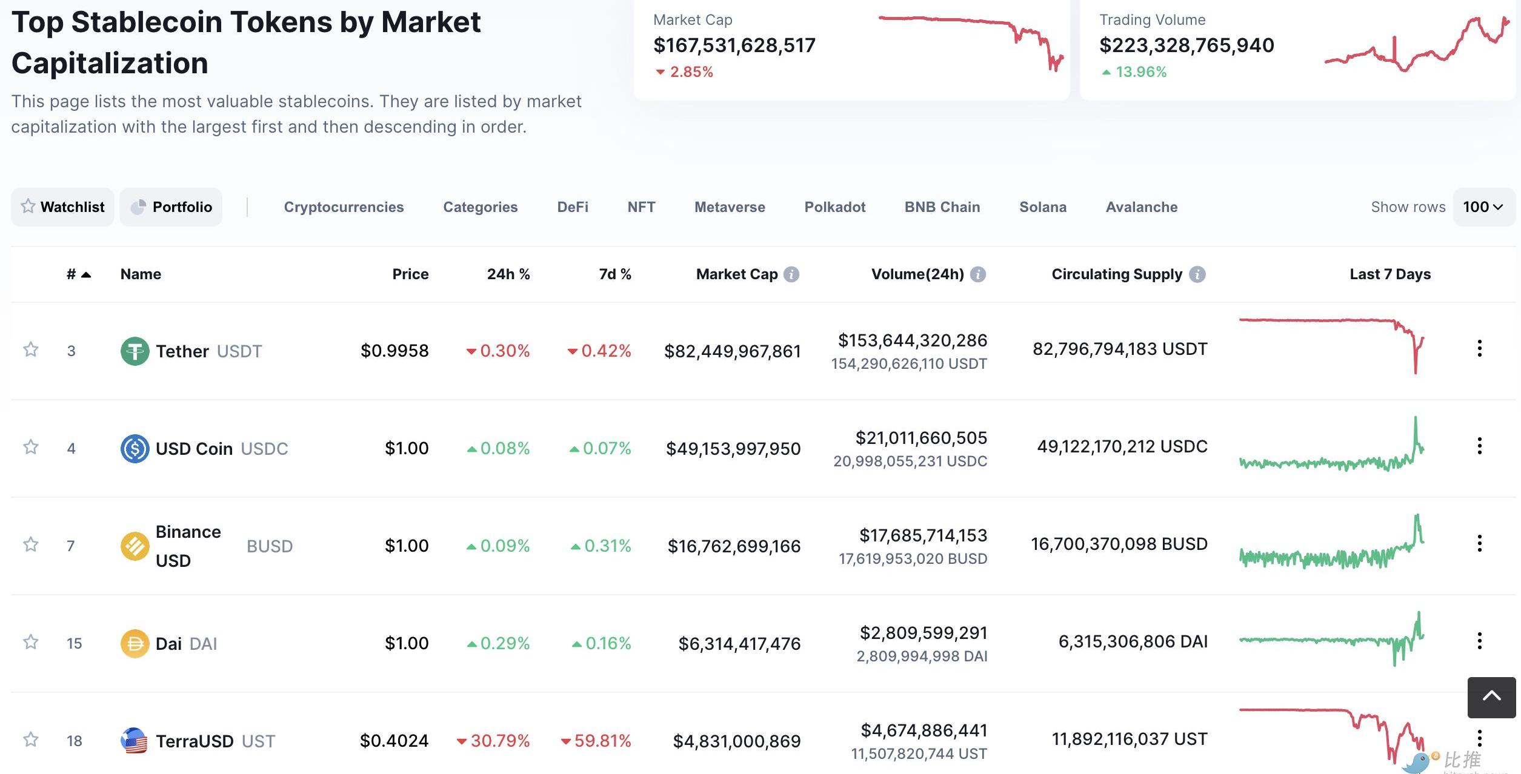This screenshot has height=774, width=1521.
Task: Open the Tether USDT name link
Action: pyautogui.click(x=209, y=351)
